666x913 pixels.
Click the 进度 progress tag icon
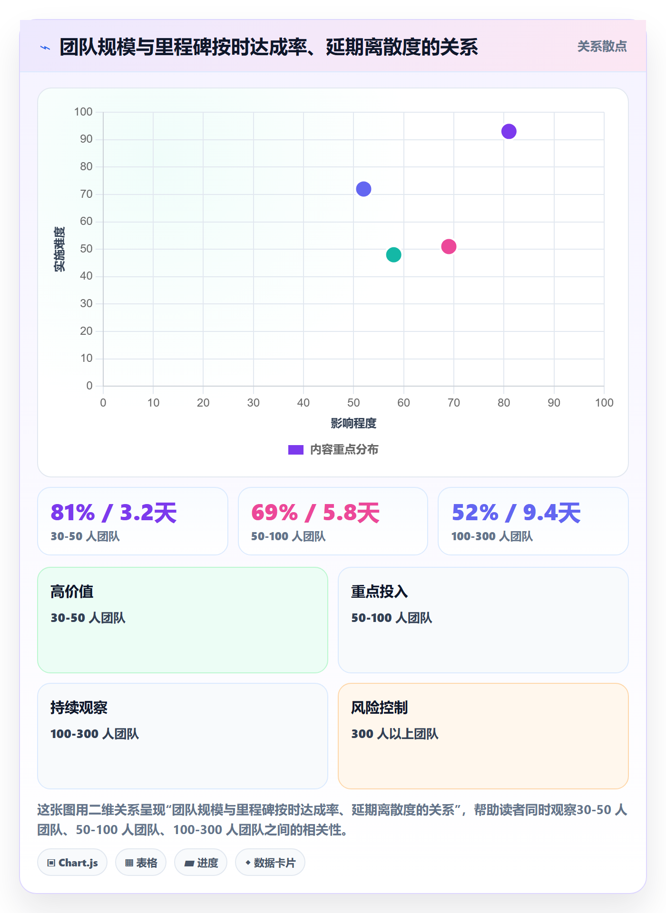[x=189, y=863]
